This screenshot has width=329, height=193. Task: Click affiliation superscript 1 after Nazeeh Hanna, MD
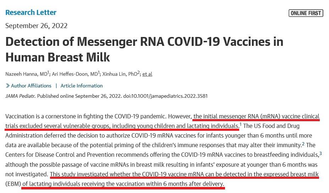(48, 72)
